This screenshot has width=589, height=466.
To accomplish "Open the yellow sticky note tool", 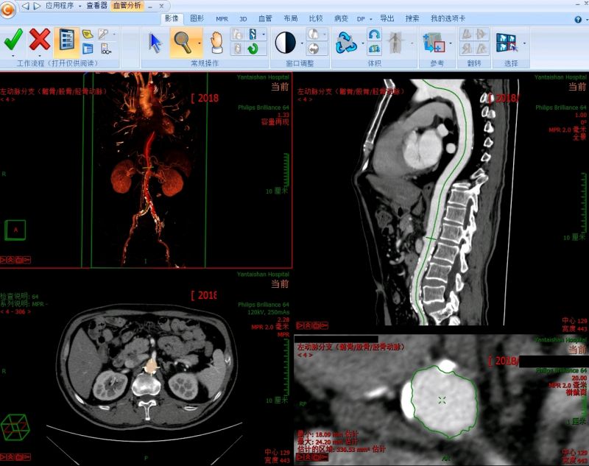I will (x=88, y=34).
